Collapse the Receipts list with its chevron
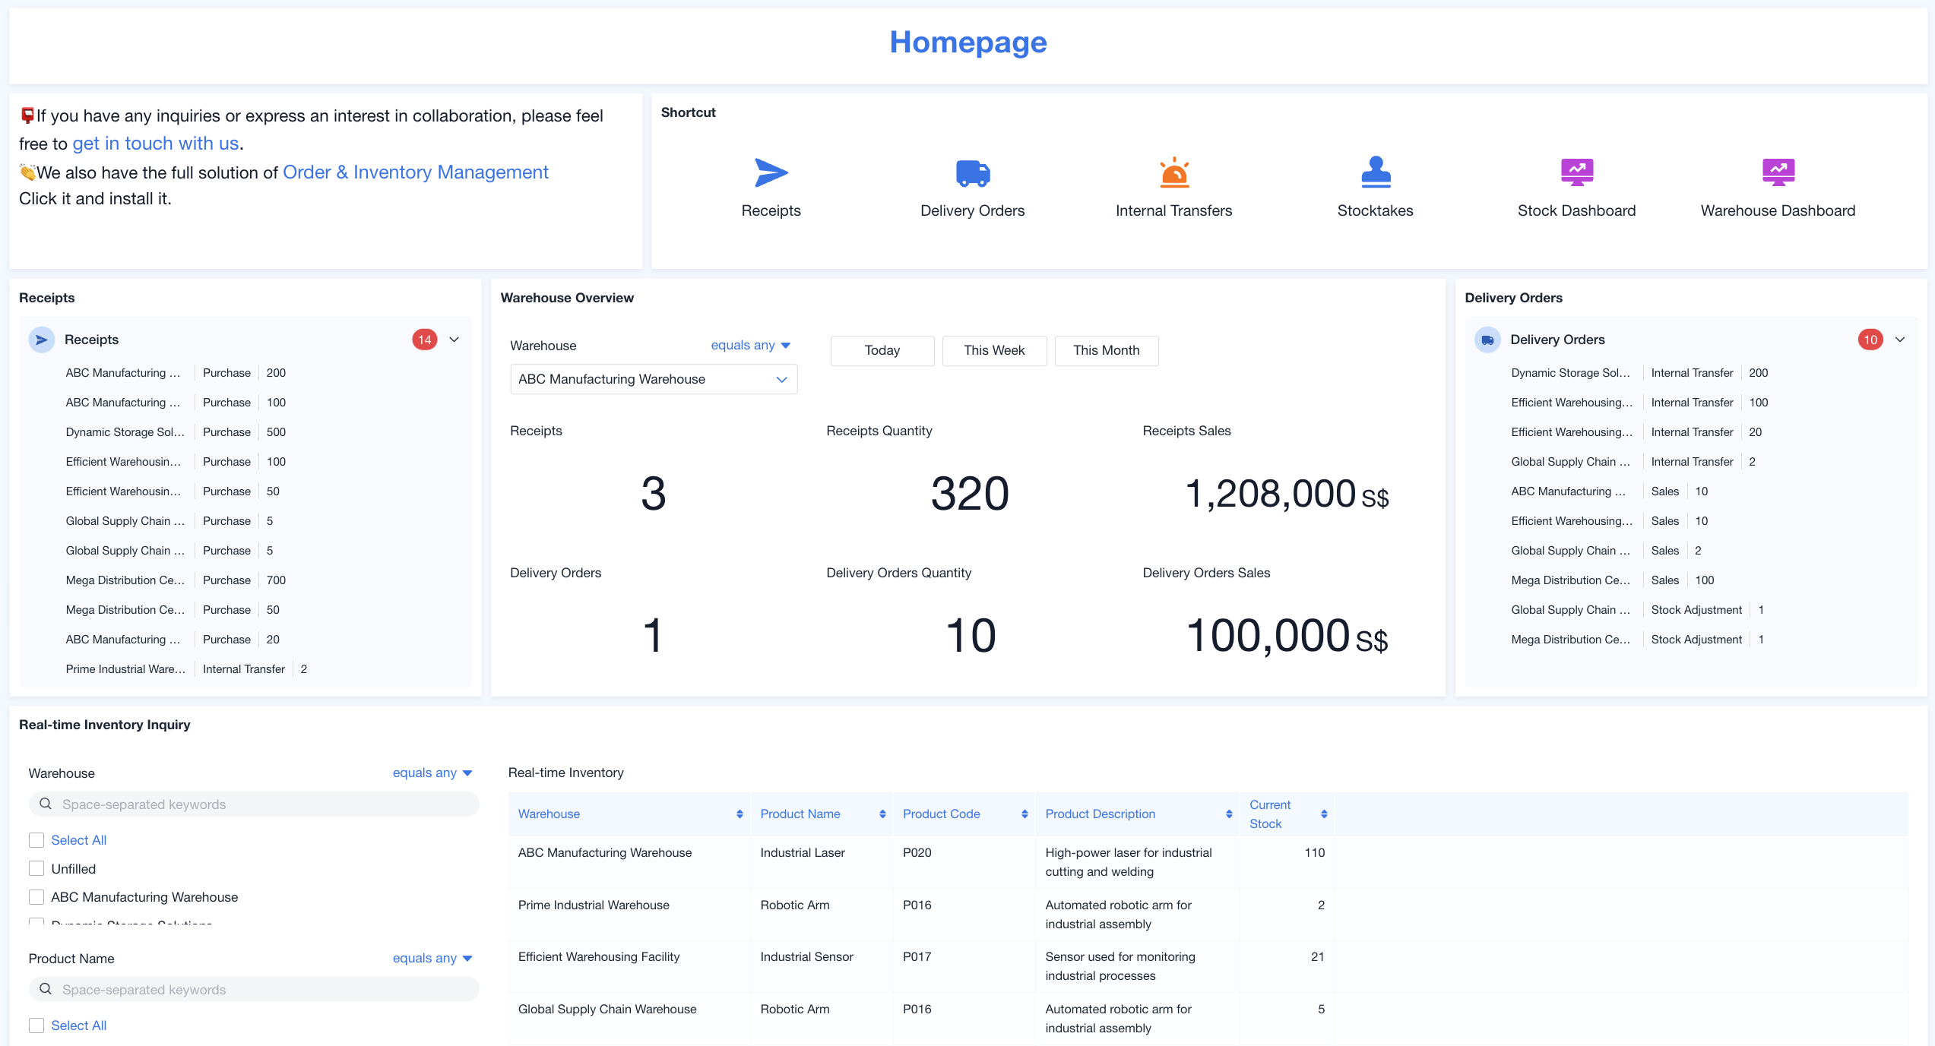This screenshot has height=1046, width=1935. (454, 340)
